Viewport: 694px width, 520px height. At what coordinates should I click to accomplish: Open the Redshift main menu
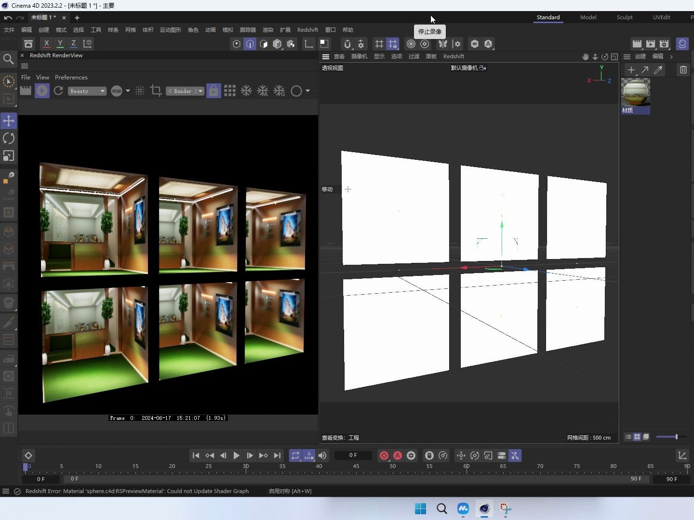(x=307, y=30)
